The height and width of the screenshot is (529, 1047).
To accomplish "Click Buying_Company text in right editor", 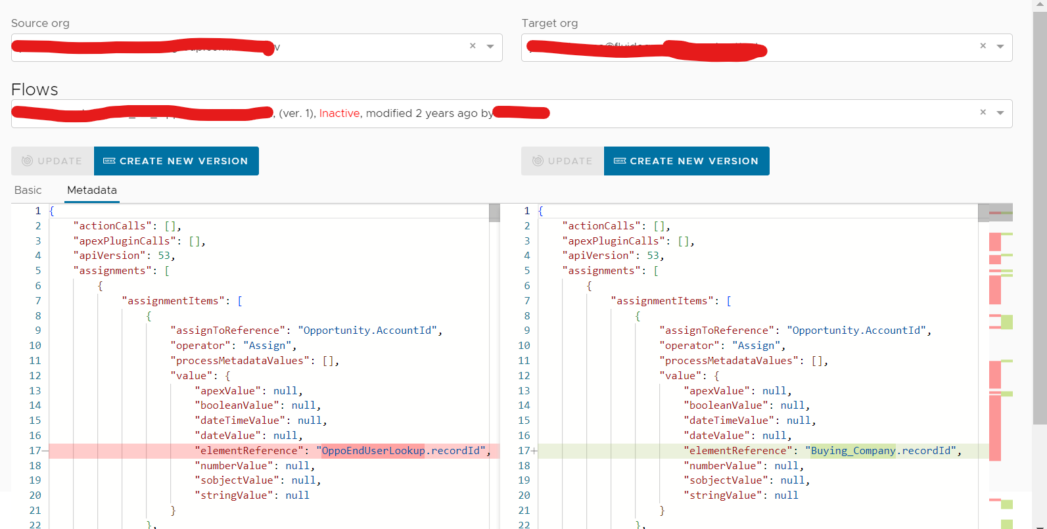I will [852, 451].
